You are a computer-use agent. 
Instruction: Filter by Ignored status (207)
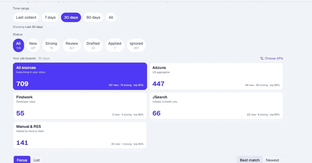pyautogui.click(x=136, y=45)
